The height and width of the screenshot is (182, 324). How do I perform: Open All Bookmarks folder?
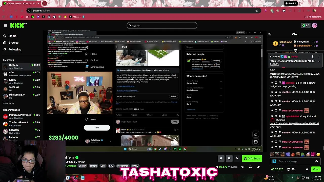313,17
